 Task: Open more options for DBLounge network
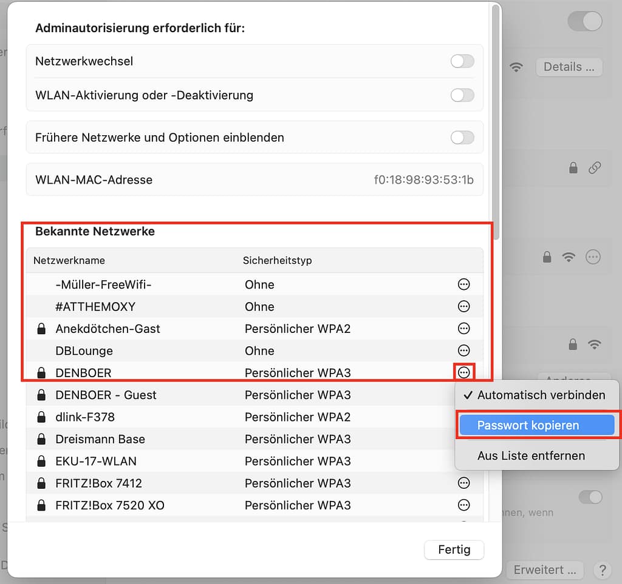[463, 351]
